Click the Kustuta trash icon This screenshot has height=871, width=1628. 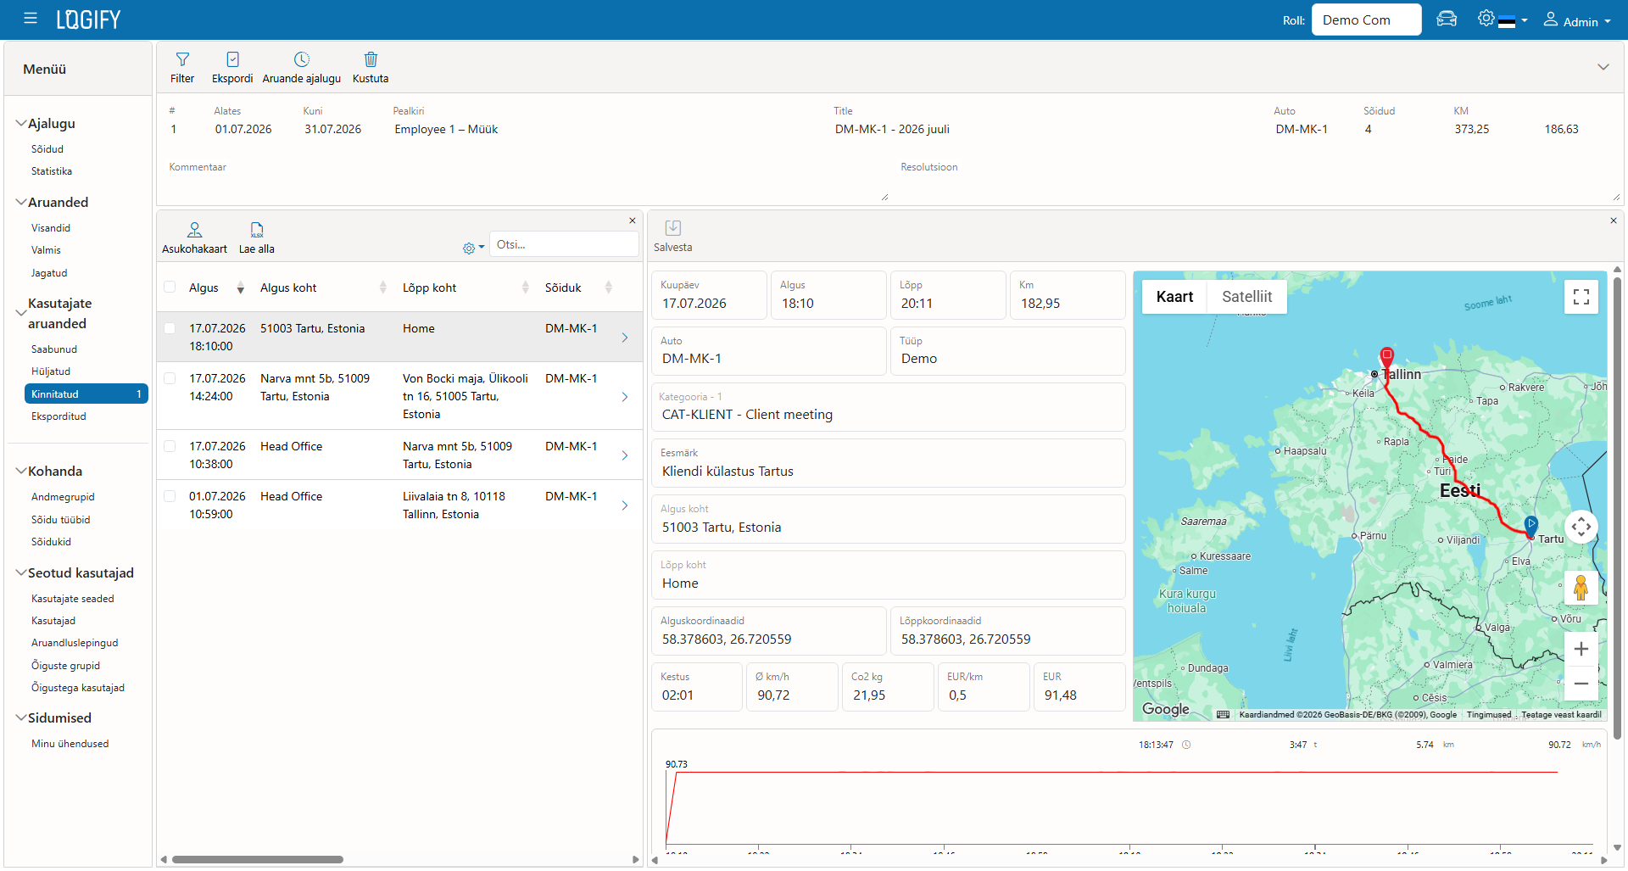[x=371, y=67]
